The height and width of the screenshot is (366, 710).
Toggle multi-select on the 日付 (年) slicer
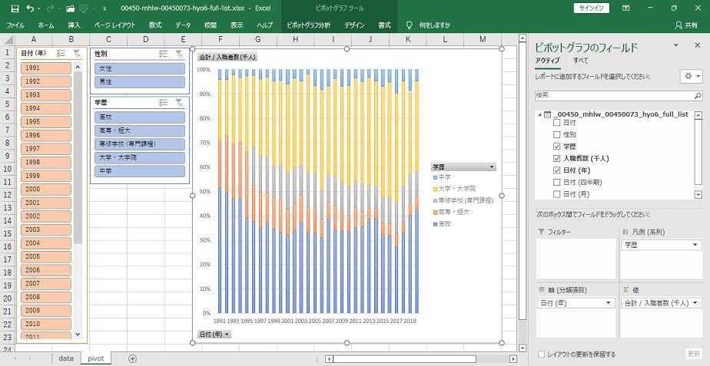(61, 54)
